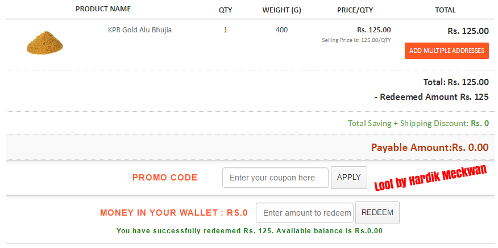
Task: Click the Money In Your Wallet label
Action: [x=174, y=213]
